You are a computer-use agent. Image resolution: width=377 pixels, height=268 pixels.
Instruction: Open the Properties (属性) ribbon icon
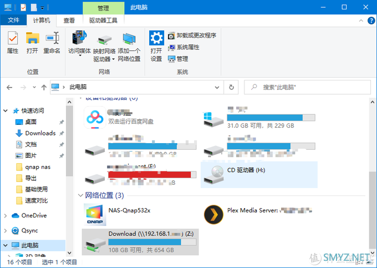(13, 42)
